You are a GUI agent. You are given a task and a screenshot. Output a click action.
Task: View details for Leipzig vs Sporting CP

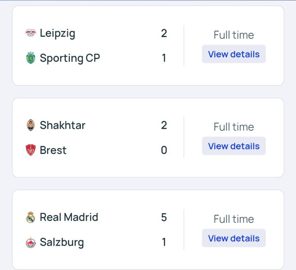pyautogui.click(x=234, y=54)
